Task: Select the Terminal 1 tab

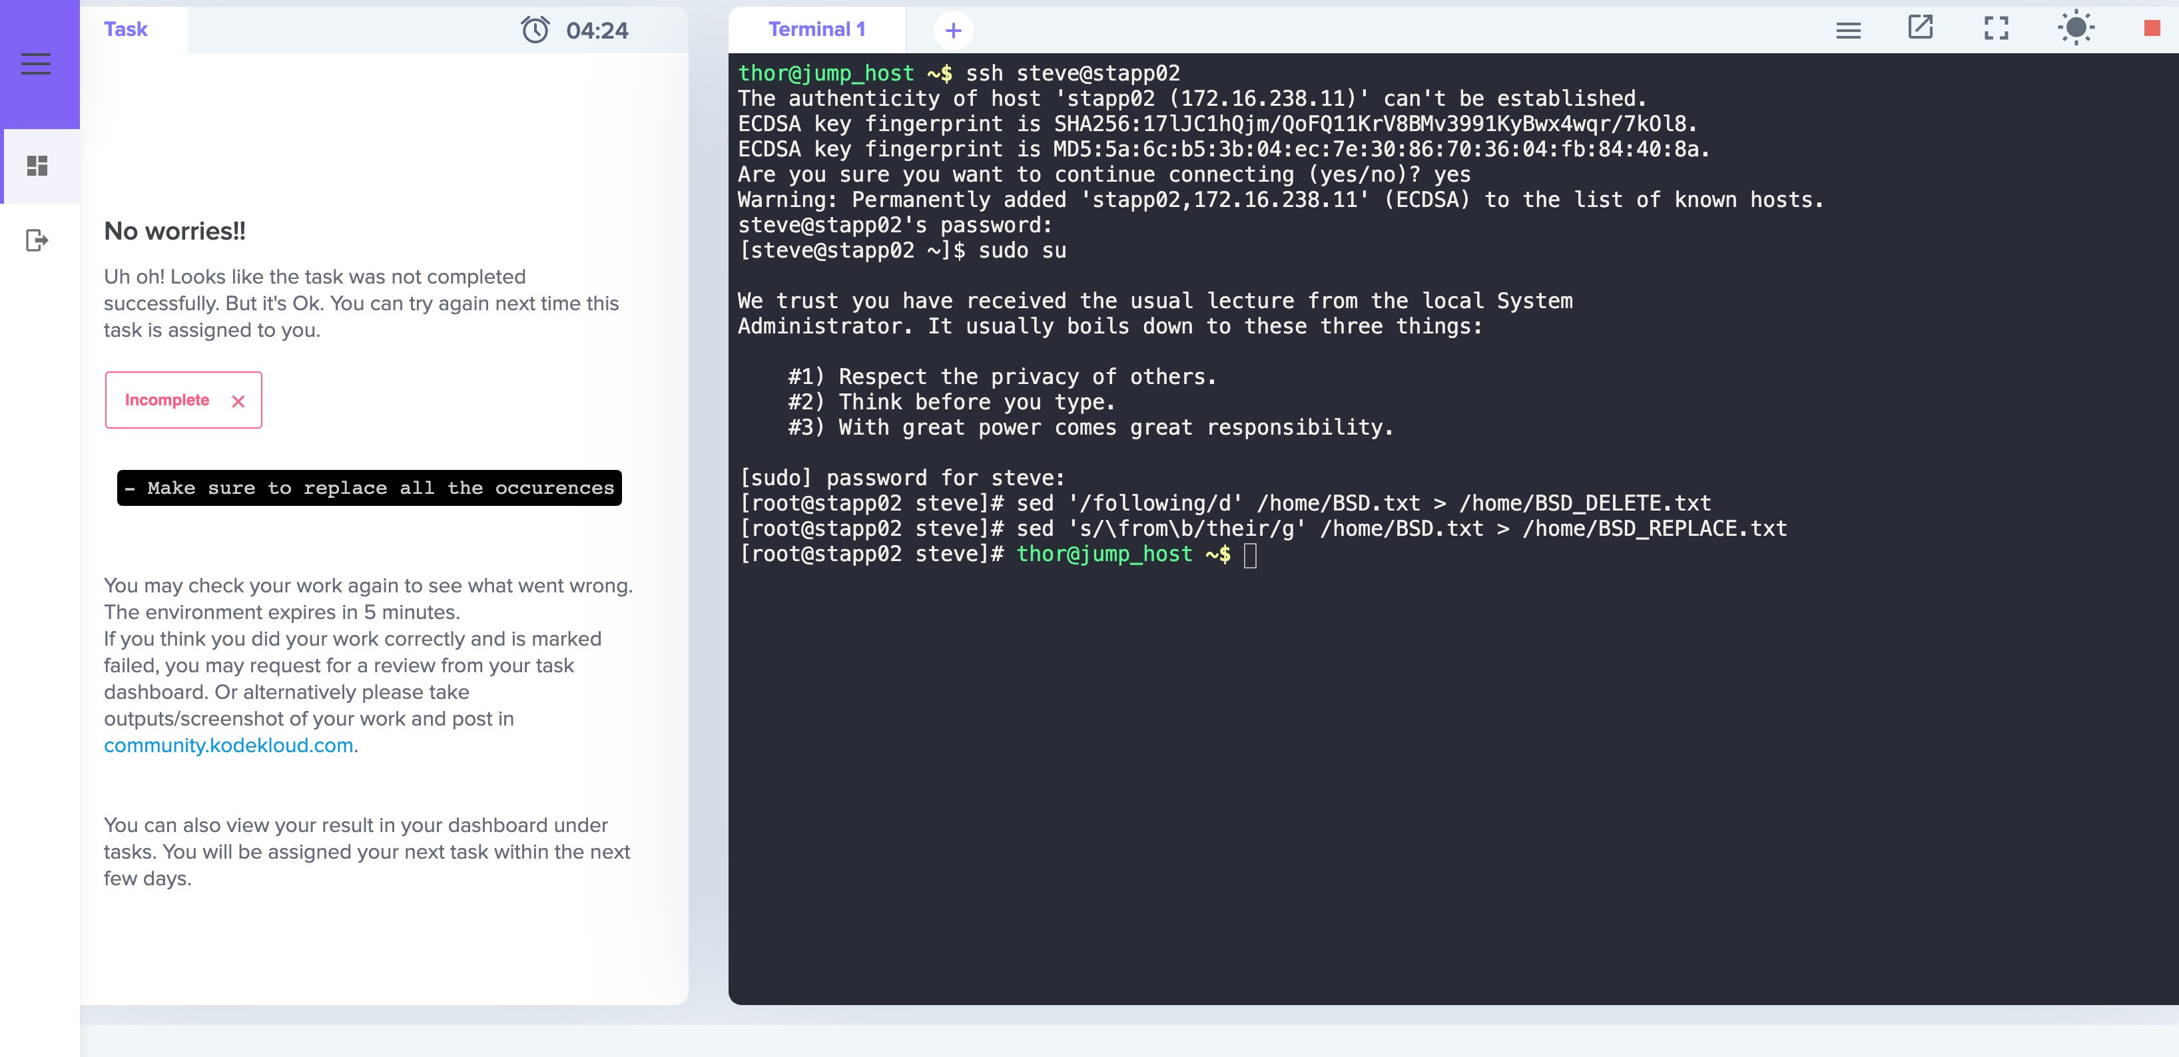Action: (x=816, y=29)
